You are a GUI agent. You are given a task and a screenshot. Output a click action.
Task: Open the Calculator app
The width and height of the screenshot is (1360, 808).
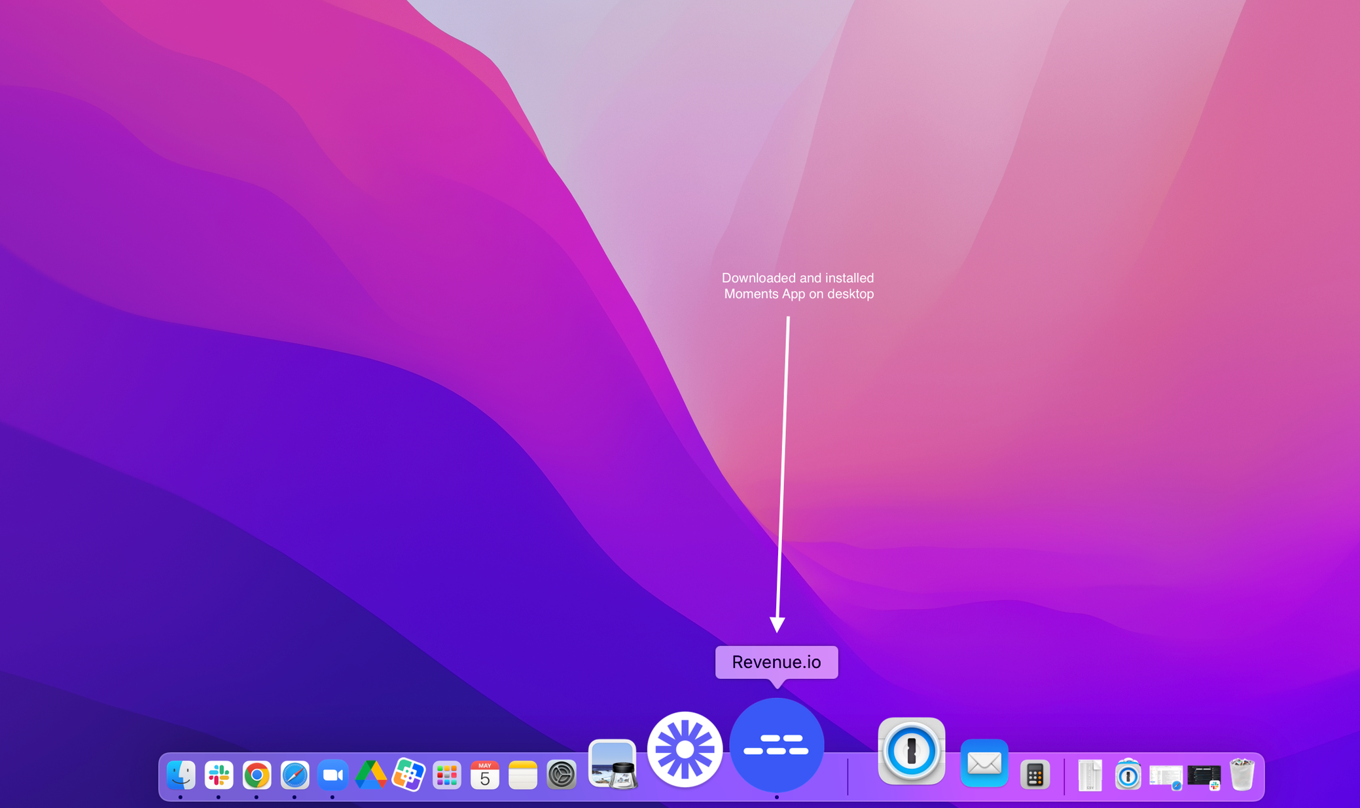[x=1034, y=775]
